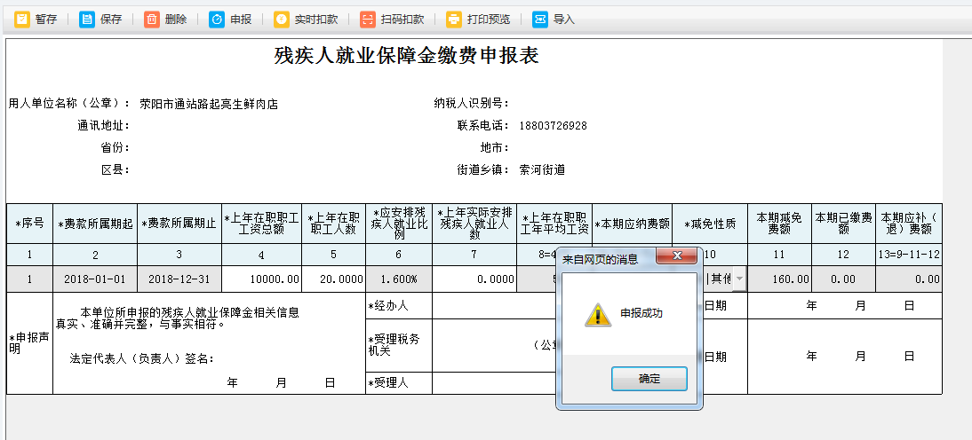Click the 160.00 reduction amount cell
The height and width of the screenshot is (440, 972).
[x=780, y=279]
